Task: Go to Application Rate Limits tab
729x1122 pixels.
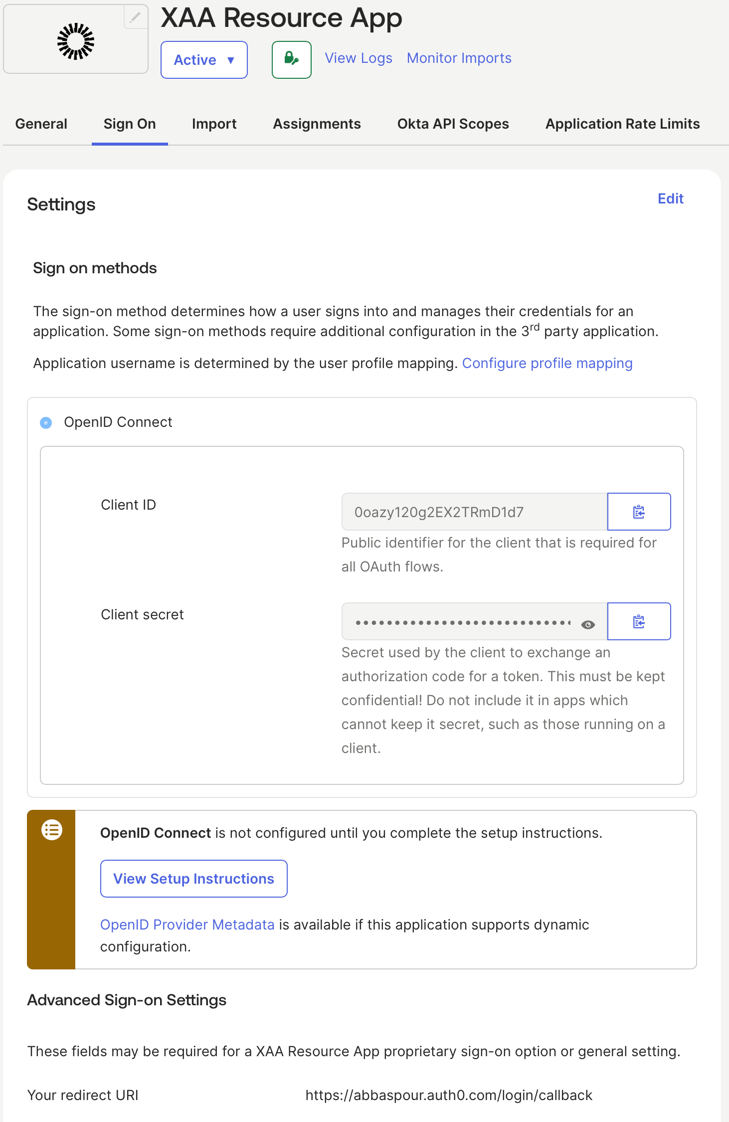Action: point(623,124)
